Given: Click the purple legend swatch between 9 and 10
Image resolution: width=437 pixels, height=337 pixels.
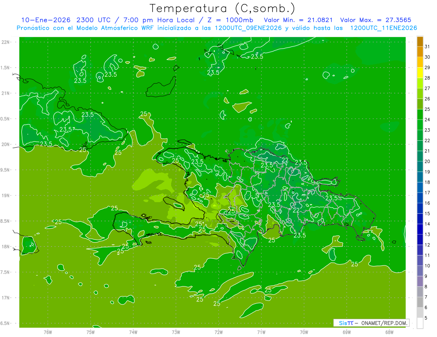Looking at the screenshot, I should pyautogui.click(x=420, y=271).
